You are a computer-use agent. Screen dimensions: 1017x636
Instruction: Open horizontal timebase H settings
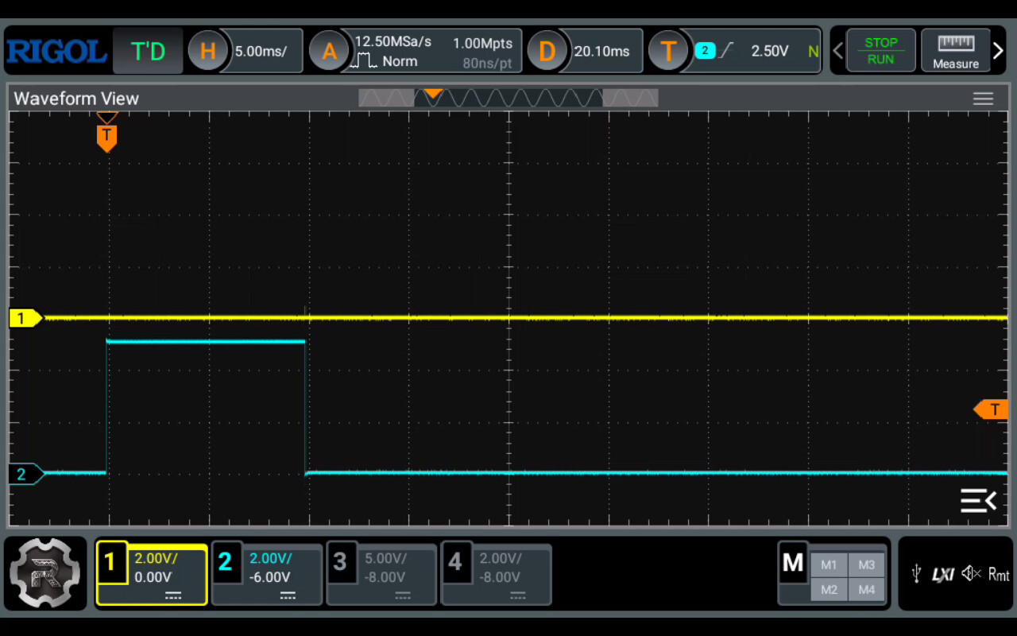click(207, 52)
